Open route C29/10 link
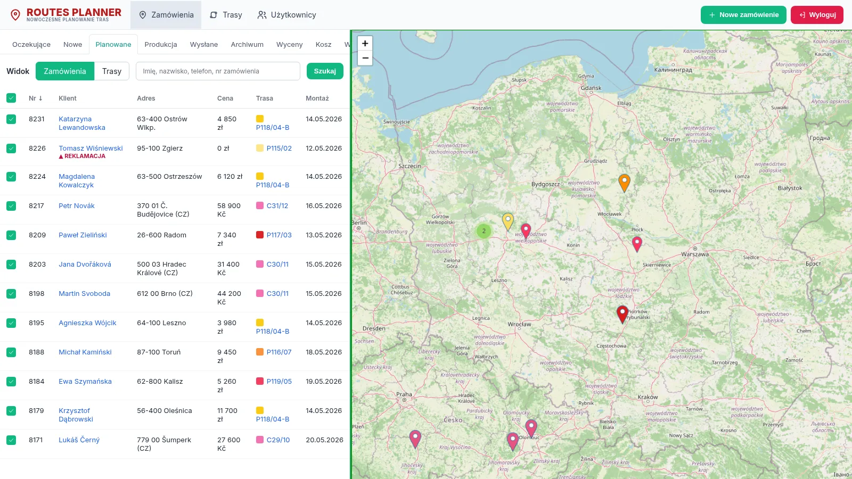The height and width of the screenshot is (479, 852). pos(278,440)
